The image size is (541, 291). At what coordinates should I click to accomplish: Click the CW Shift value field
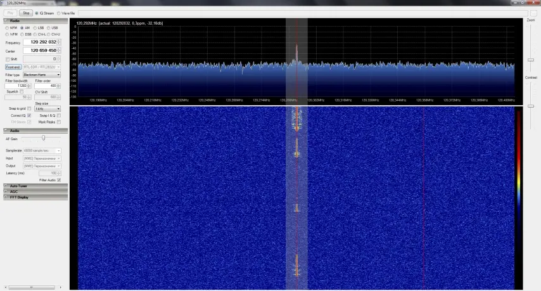click(x=46, y=98)
